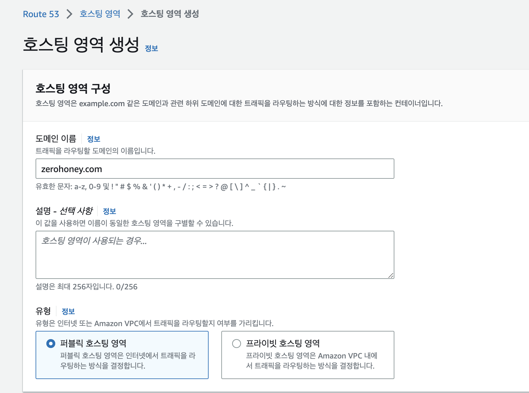This screenshot has width=529, height=393.
Task: Go to 호스팅 영역 breadcrumb link
Action: 100,14
